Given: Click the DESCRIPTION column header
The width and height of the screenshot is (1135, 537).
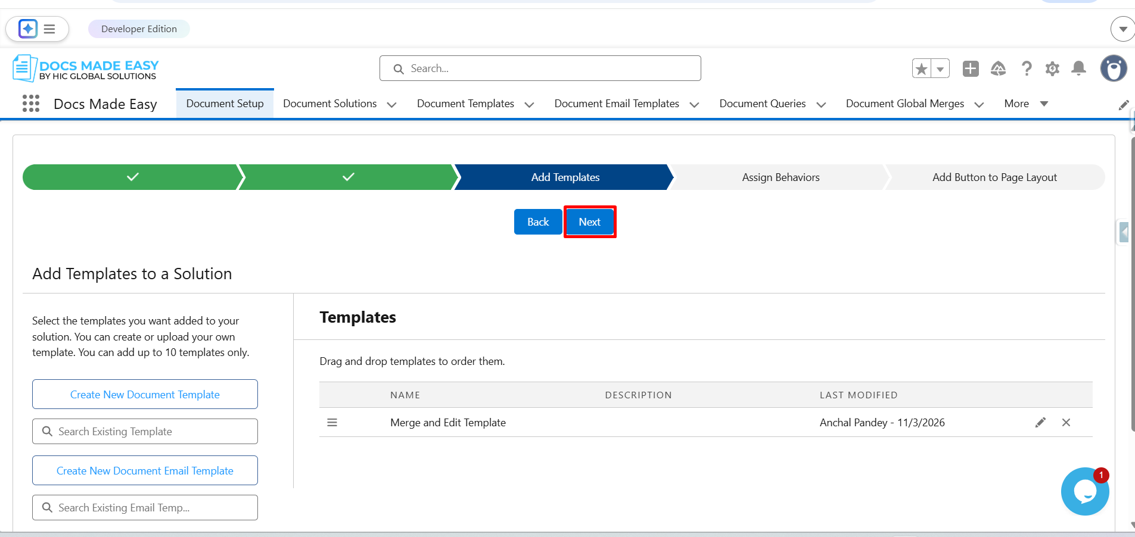Looking at the screenshot, I should click(x=638, y=395).
